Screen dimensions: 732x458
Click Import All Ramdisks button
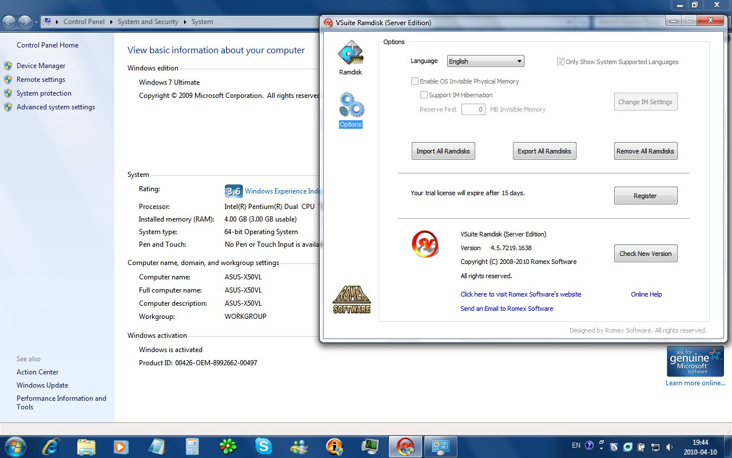[x=443, y=151]
